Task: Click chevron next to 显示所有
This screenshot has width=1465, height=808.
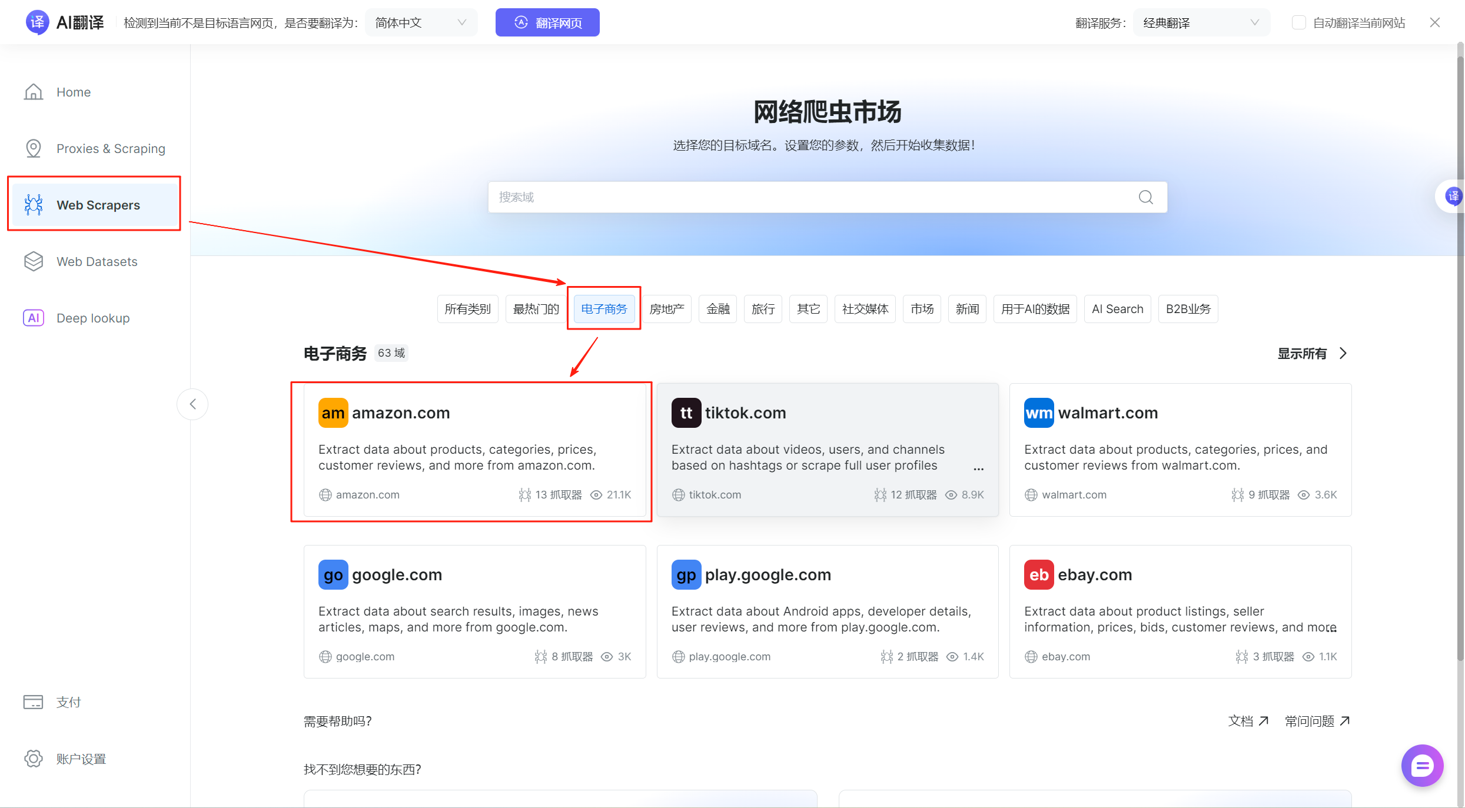Action: (1343, 353)
